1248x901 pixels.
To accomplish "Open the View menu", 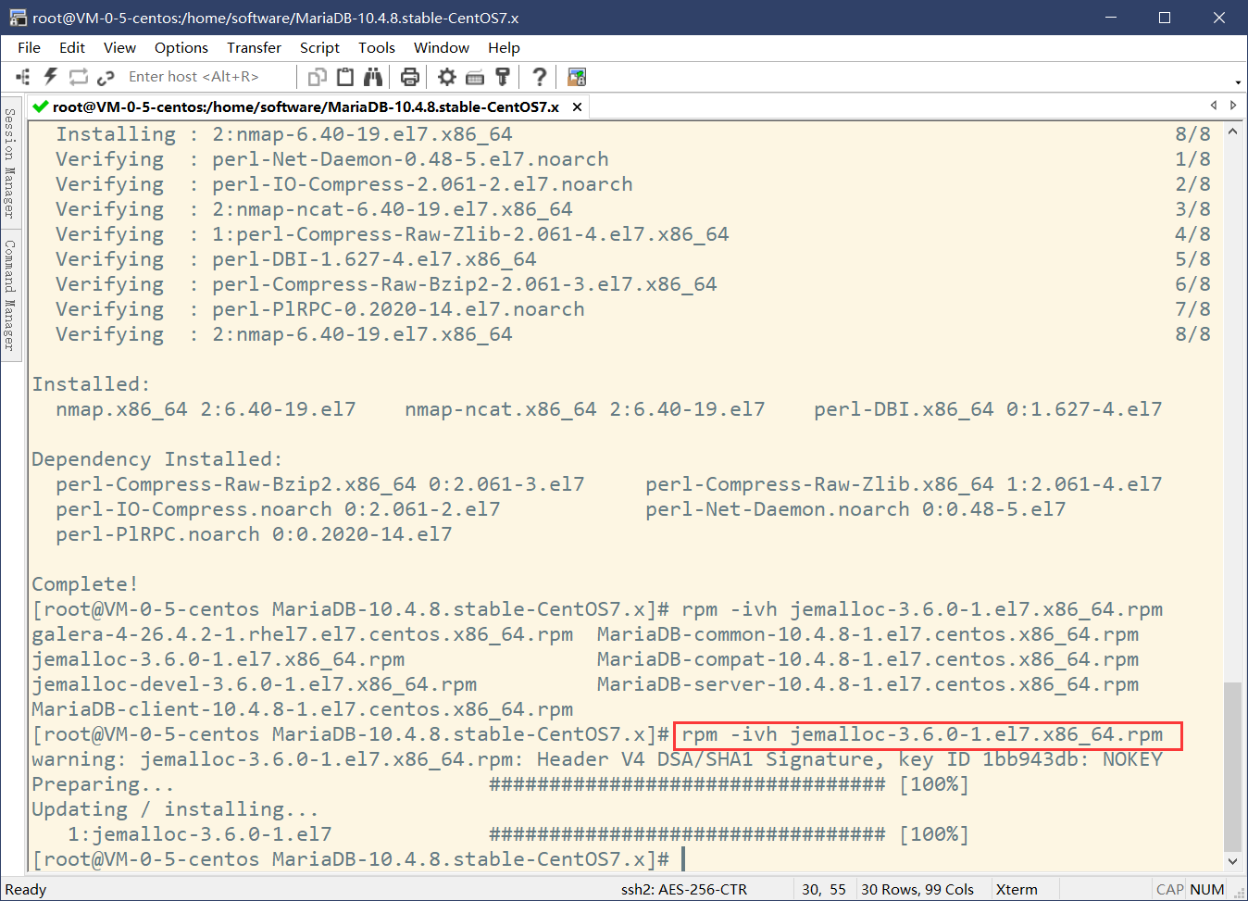I will pos(119,47).
